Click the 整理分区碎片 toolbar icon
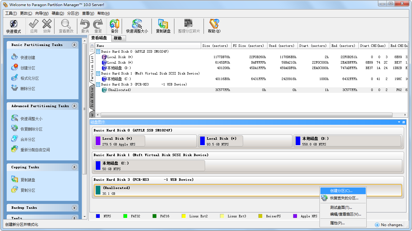Image resolution: width=412 pixels, height=231 pixels. (189, 26)
